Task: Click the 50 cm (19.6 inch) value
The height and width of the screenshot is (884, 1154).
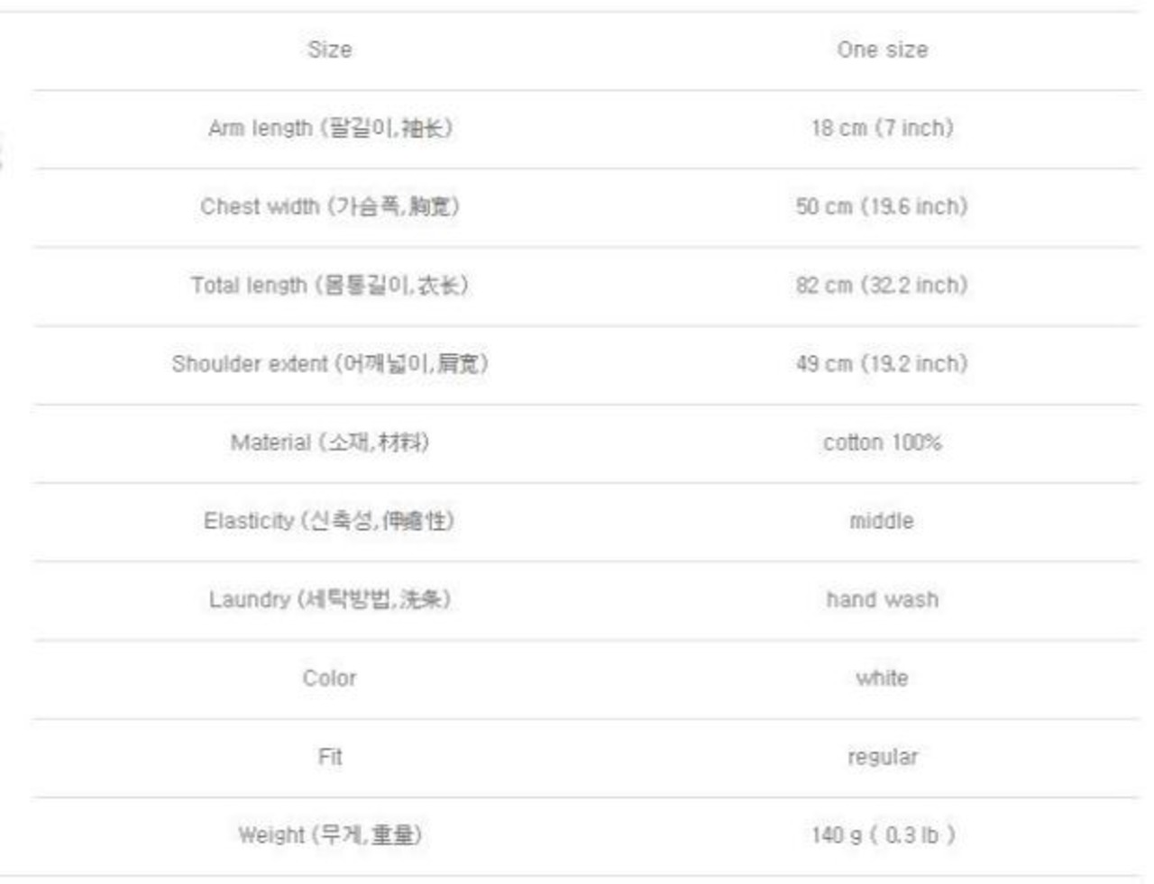Action: pyautogui.click(x=882, y=206)
